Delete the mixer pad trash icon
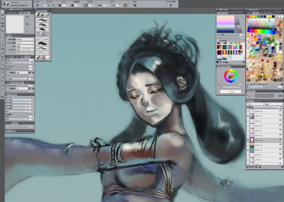284x202 pixels. 282,84
